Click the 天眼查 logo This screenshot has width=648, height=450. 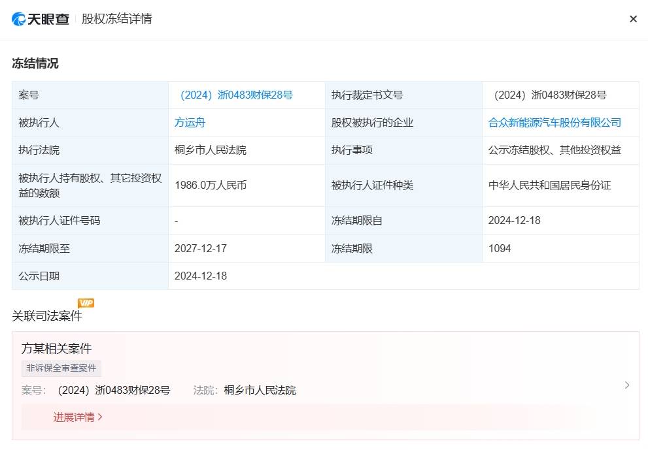tap(41, 19)
